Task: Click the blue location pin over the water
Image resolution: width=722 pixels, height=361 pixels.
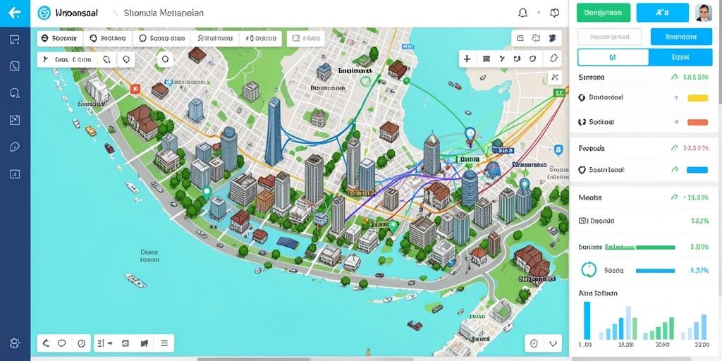Action: pos(470,136)
